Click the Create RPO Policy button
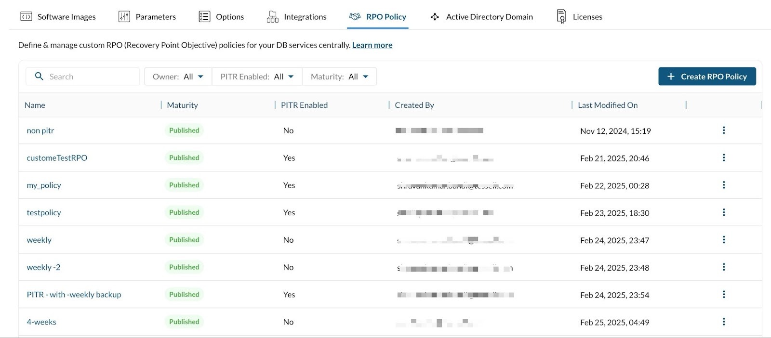The width and height of the screenshot is (771, 338). (x=707, y=77)
